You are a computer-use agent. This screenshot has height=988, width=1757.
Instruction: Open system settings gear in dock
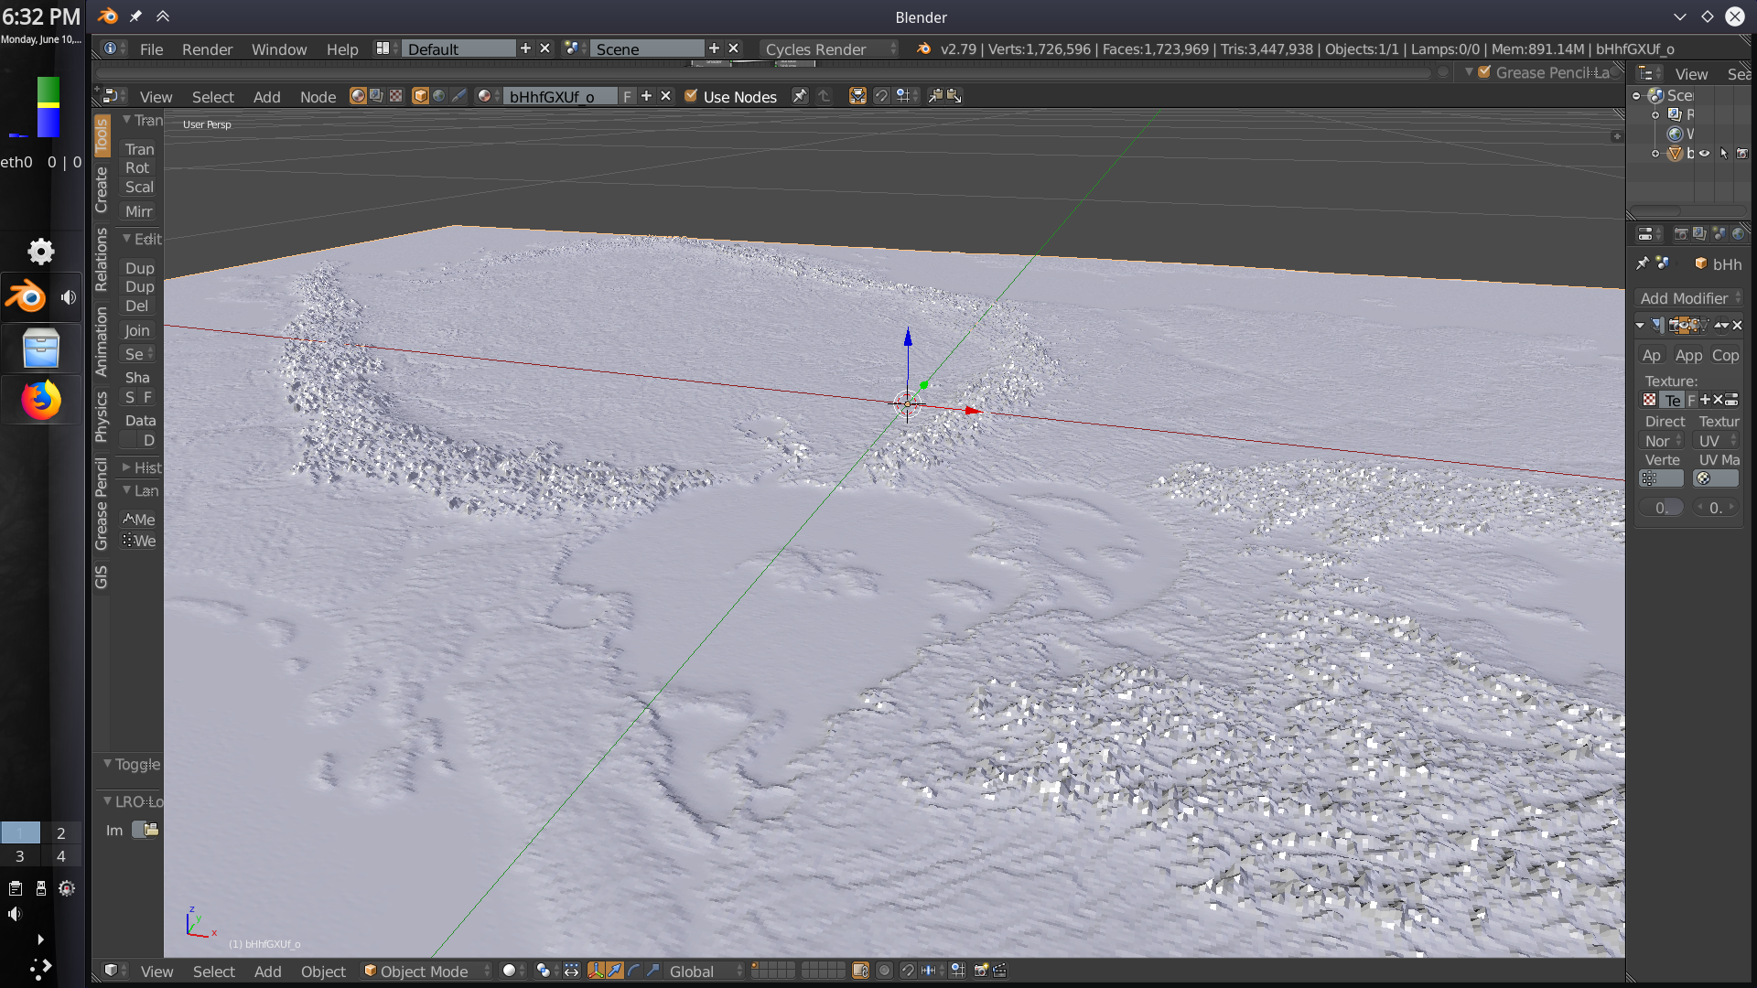click(x=40, y=251)
